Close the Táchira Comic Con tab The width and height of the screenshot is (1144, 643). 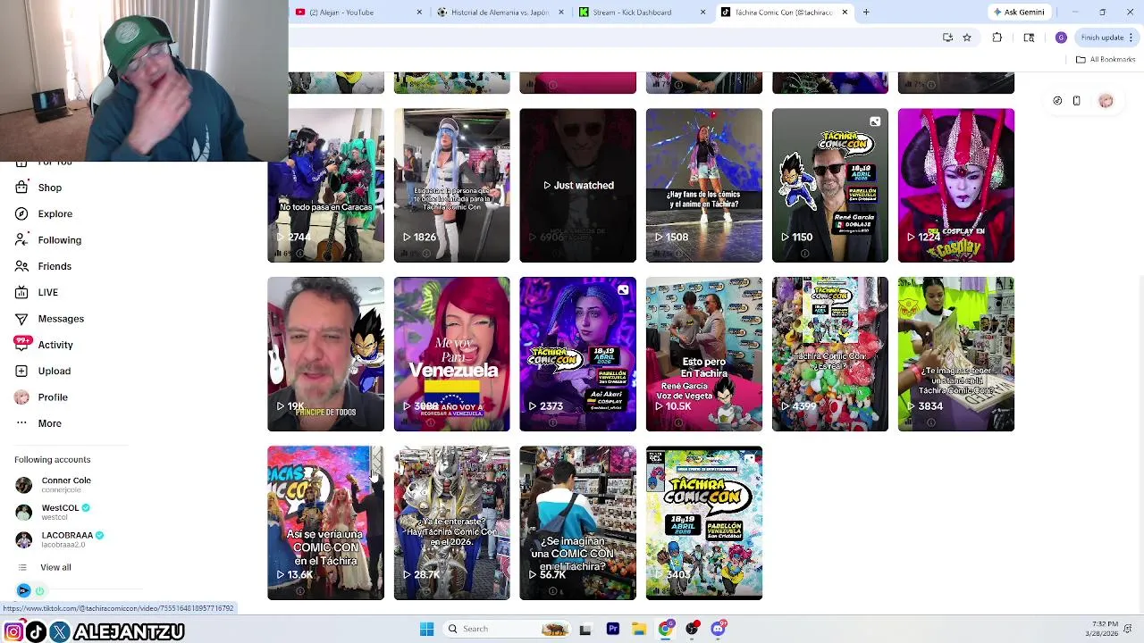[845, 13]
